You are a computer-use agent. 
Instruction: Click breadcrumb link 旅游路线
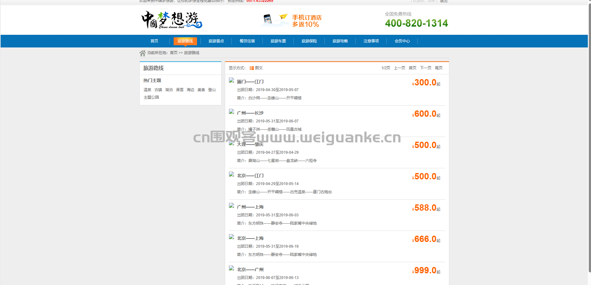coord(192,53)
